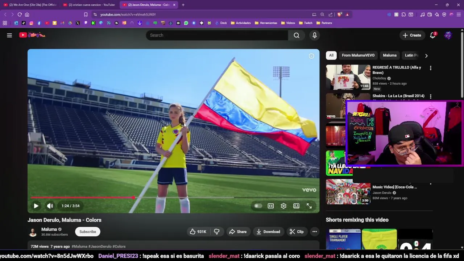This screenshot has width=464, height=261.
Task: Open the X (Twitter) bookmark icon
Action: pos(78,23)
